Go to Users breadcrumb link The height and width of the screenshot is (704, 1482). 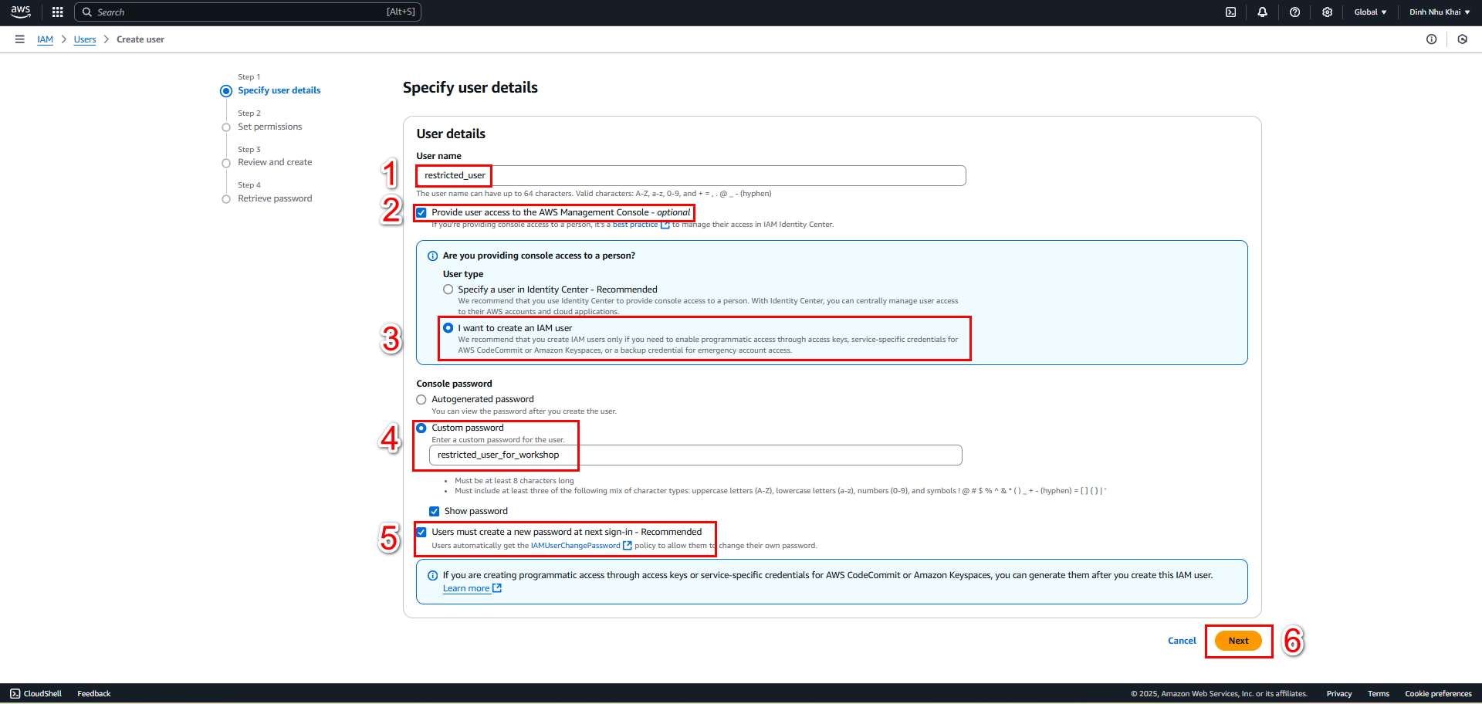[x=85, y=40]
